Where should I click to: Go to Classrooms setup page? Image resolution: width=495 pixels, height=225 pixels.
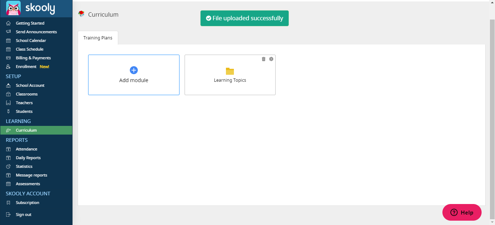tap(27, 94)
